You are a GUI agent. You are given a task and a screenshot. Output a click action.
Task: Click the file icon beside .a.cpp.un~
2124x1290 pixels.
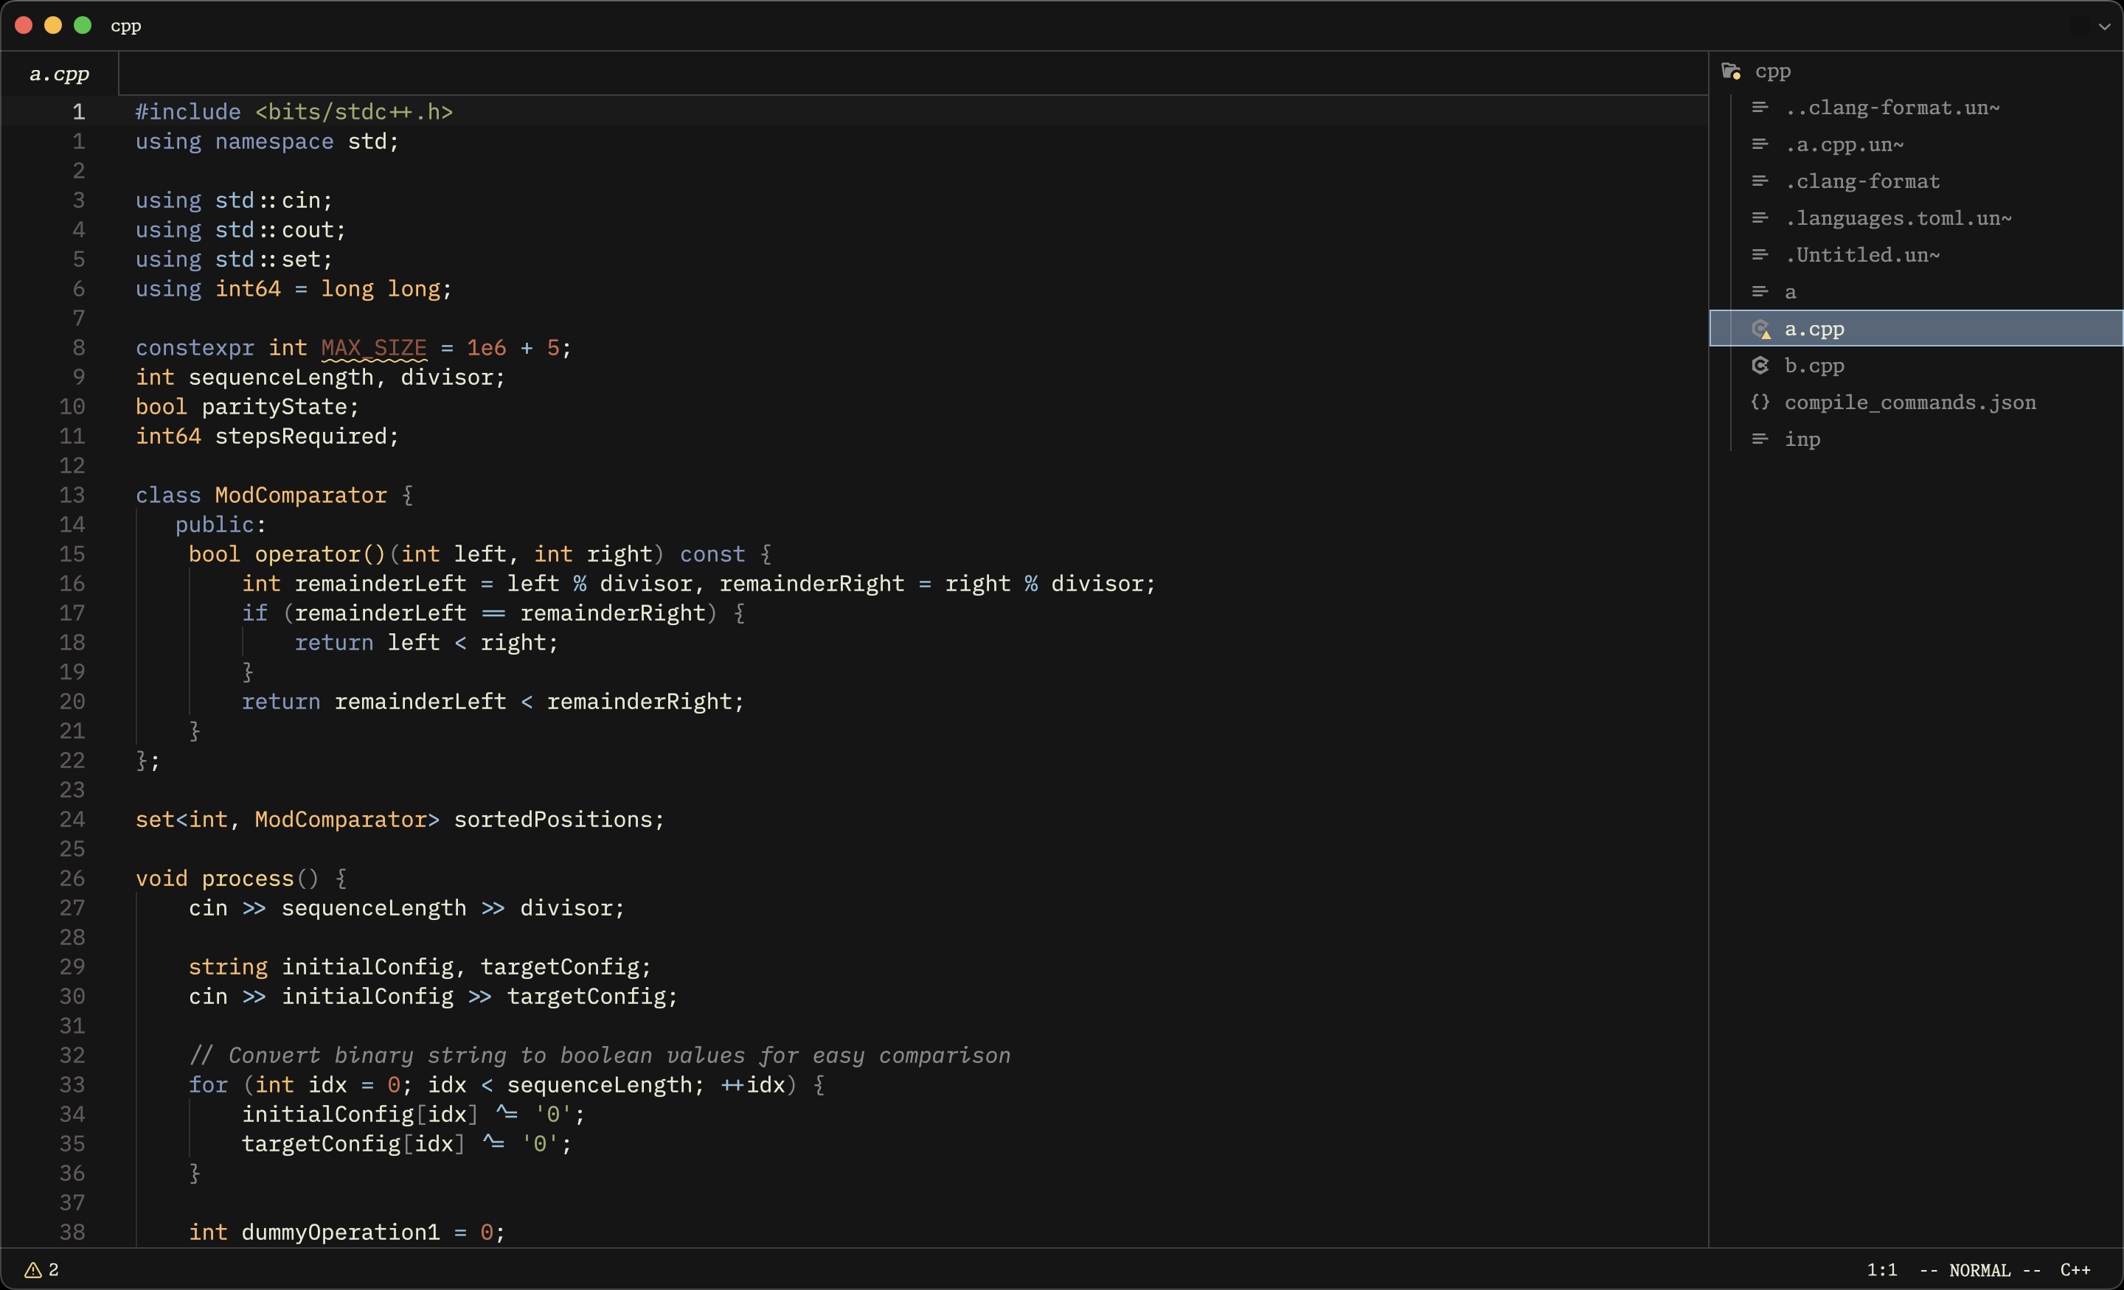pos(1760,144)
